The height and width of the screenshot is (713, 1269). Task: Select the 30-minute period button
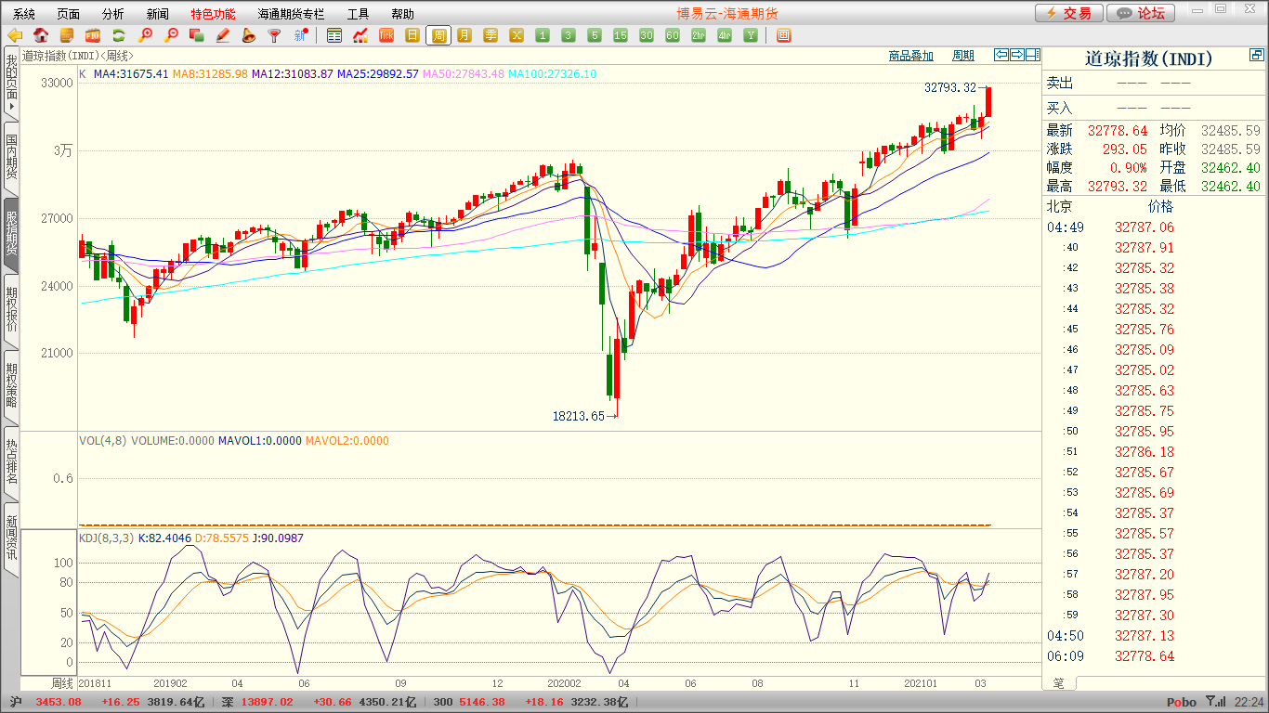pos(647,35)
